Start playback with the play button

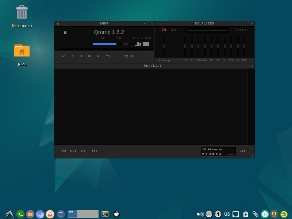pos(72,56)
